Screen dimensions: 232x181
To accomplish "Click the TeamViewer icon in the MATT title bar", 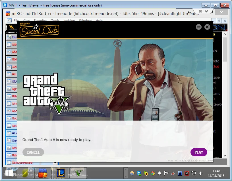I will coord(5,5).
